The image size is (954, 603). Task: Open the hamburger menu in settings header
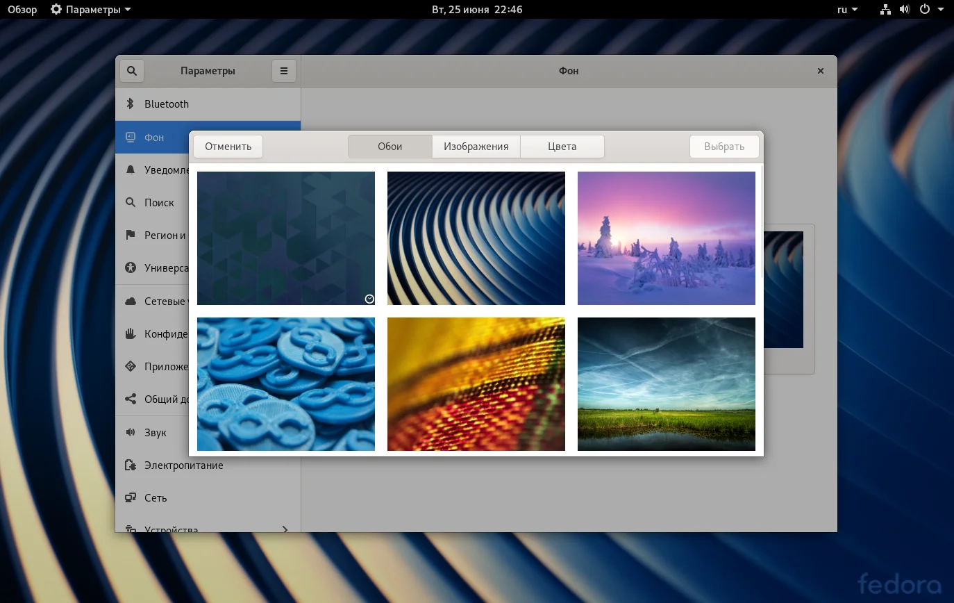(x=283, y=71)
